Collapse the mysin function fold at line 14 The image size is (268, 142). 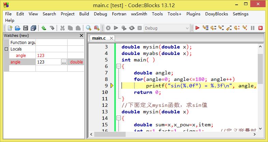pyautogui.click(x=118, y=118)
